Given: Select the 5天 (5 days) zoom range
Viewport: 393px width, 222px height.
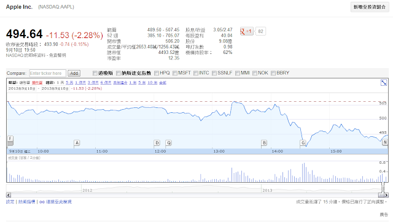Looking at the screenshot, I should coord(69,83).
